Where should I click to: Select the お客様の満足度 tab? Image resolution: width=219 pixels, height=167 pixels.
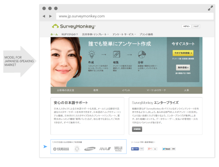(x=65, y=90)
